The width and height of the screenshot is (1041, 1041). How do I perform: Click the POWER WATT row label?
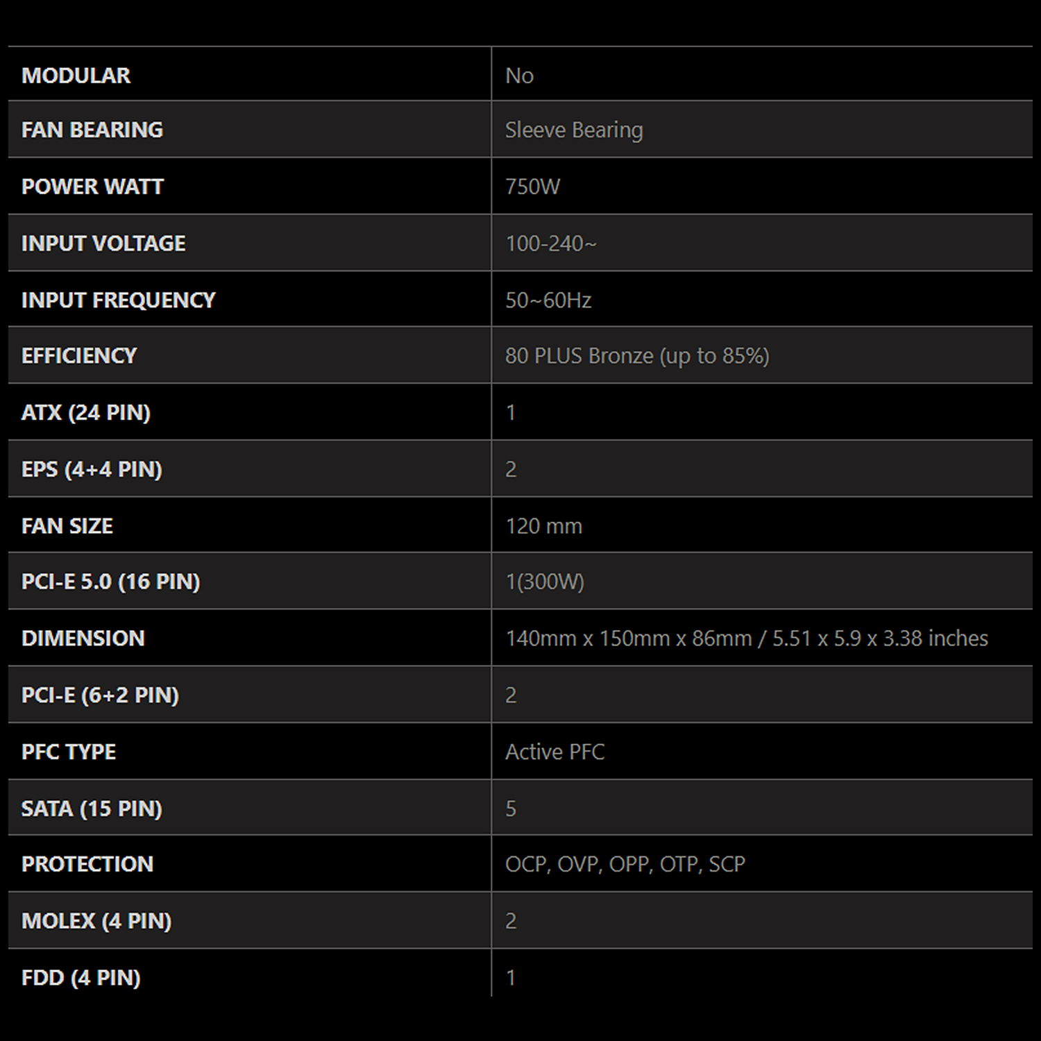pos(92,187)
